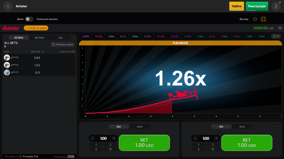
Task: Toggle the Demo / real win switch
Action: (29, 19)
